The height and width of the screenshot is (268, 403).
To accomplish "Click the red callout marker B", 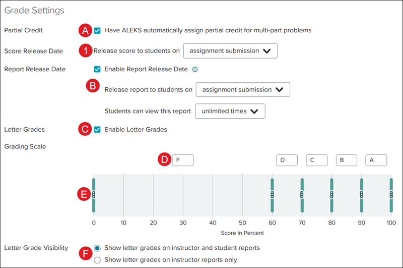I will tap(93, 86).
